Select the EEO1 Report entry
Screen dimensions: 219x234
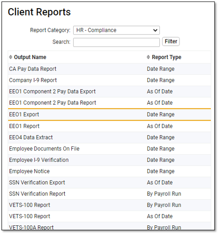pyautogui.click(x=109, y=126)
